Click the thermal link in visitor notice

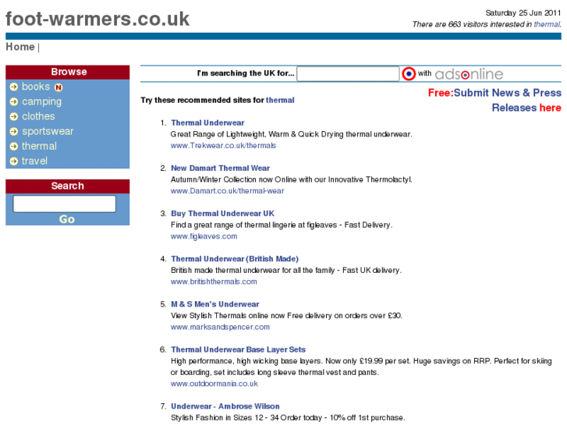547,24
